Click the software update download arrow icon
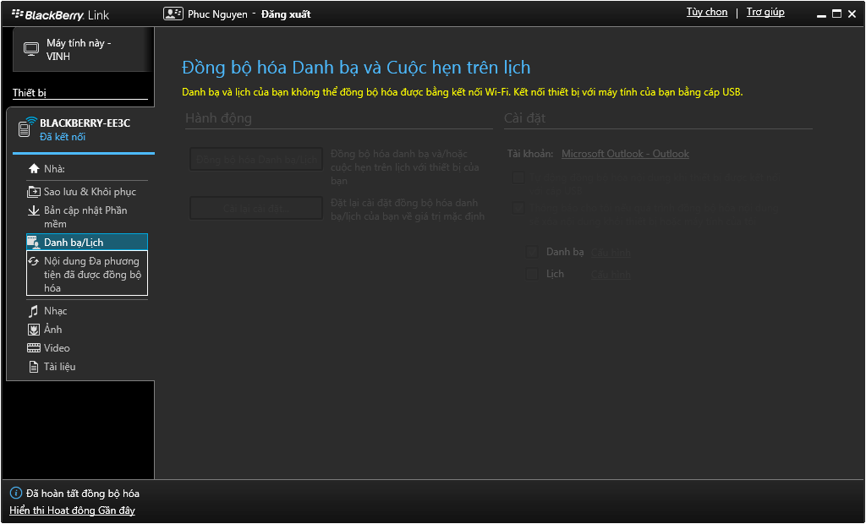The height and width of the screenshot is (524, 866). pyautogui.click(x=34, y=210)
